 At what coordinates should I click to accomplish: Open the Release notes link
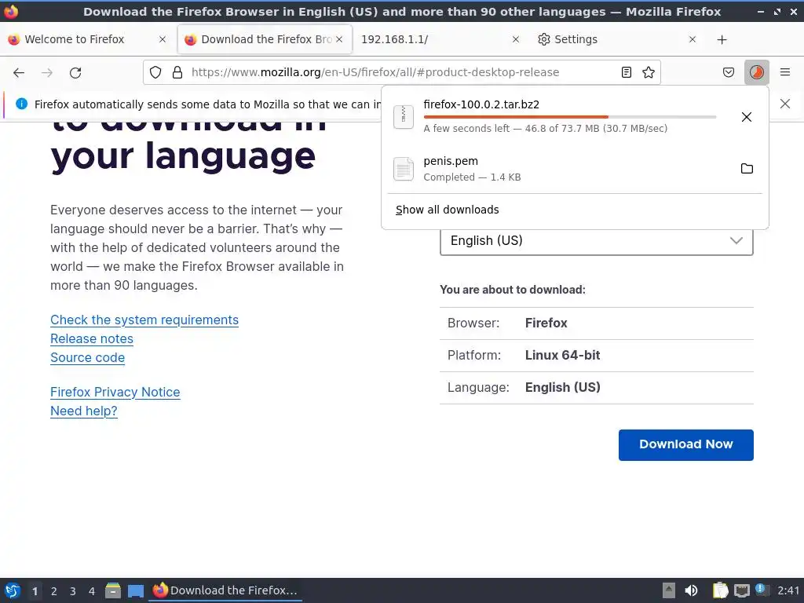pyautogui.click(x=91, y=339)
